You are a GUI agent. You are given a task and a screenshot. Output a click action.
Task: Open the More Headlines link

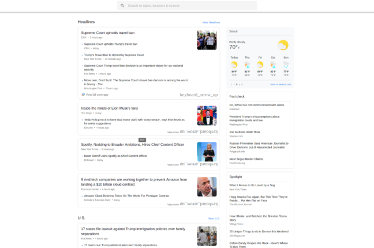(x=211, y=22)
